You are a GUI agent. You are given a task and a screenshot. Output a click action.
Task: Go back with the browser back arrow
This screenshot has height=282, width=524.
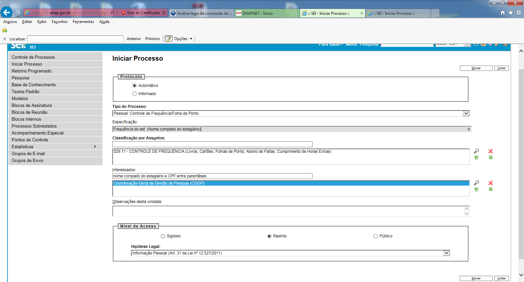click(x=7, y=12)
